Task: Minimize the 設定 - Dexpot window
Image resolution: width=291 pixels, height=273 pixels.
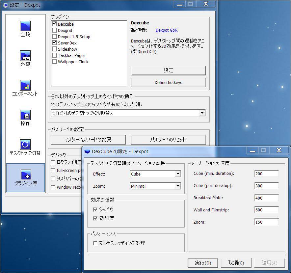Action: click(180, 4)
